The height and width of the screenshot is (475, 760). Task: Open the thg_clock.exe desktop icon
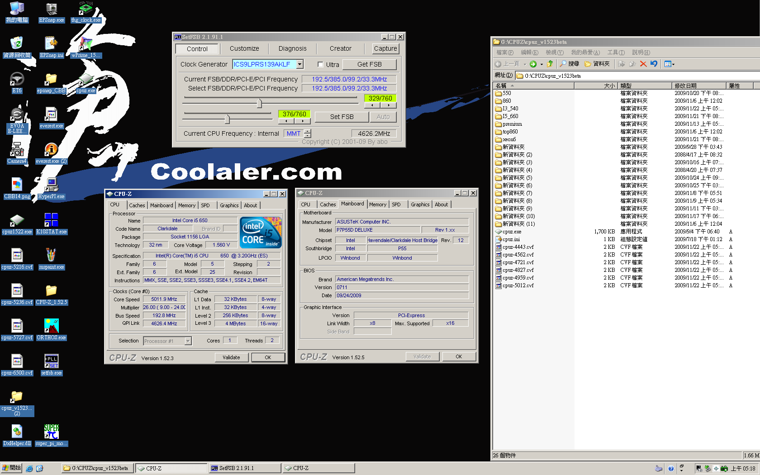click(85, 12)
